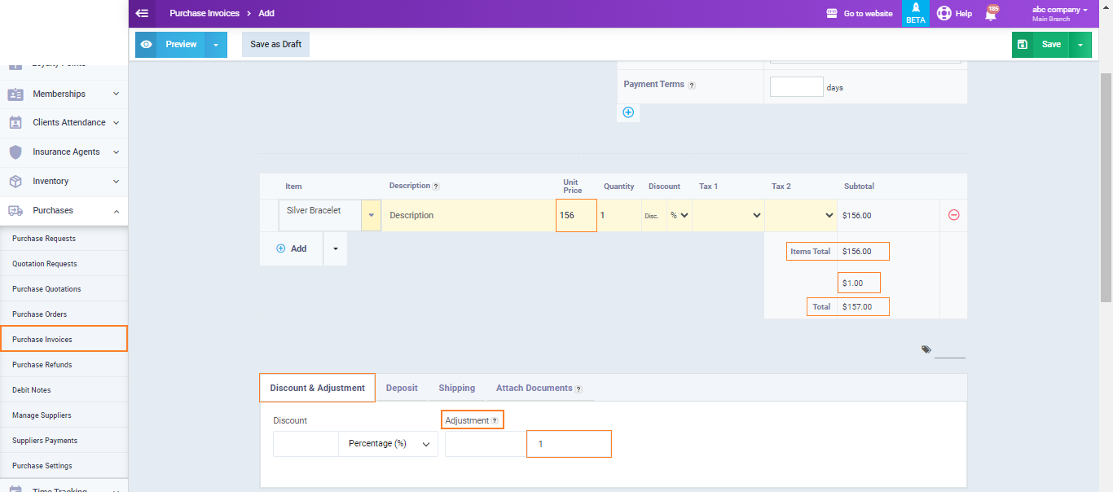Remove the Silver Bracelet line item
The width and height of the screenshot is (1113, 492).
(953, 215)
